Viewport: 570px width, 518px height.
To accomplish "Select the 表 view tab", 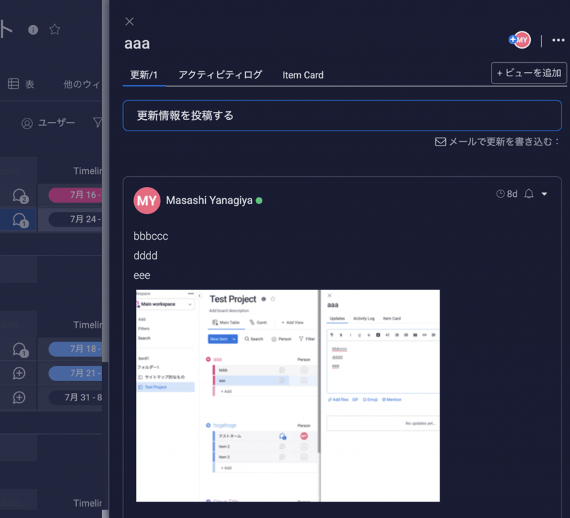I will pyautogui.click(x=21, y=84).
